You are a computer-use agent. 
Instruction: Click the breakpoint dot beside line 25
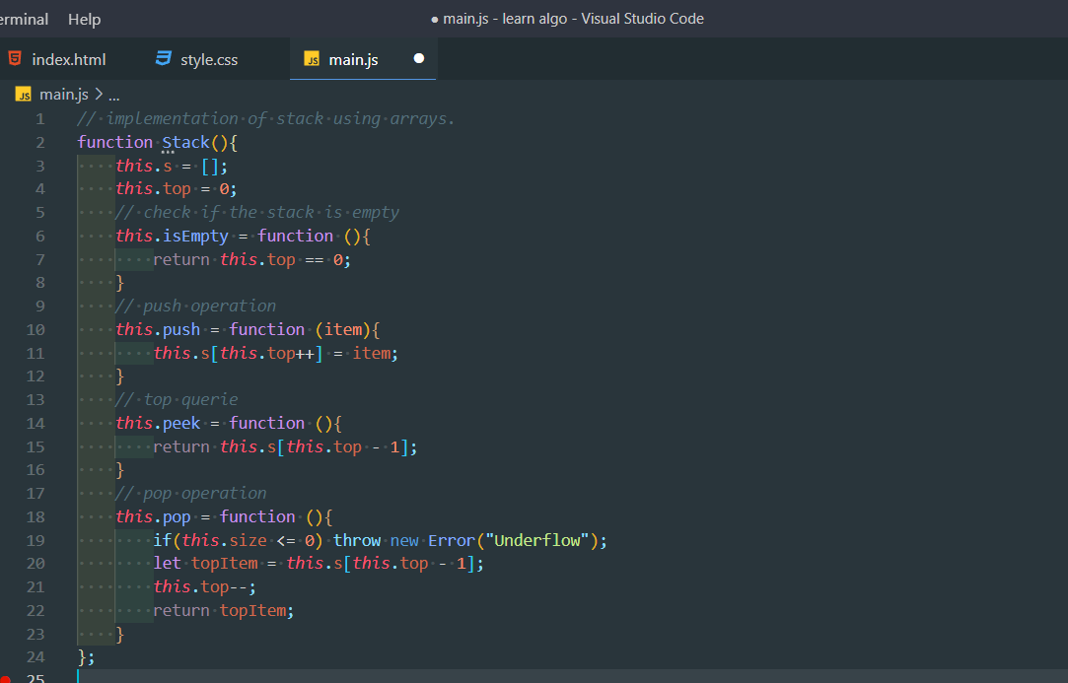pos(4,678)
